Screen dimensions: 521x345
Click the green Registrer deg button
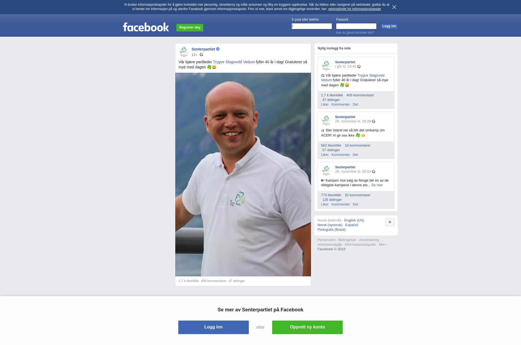click(x=190, y=28)
